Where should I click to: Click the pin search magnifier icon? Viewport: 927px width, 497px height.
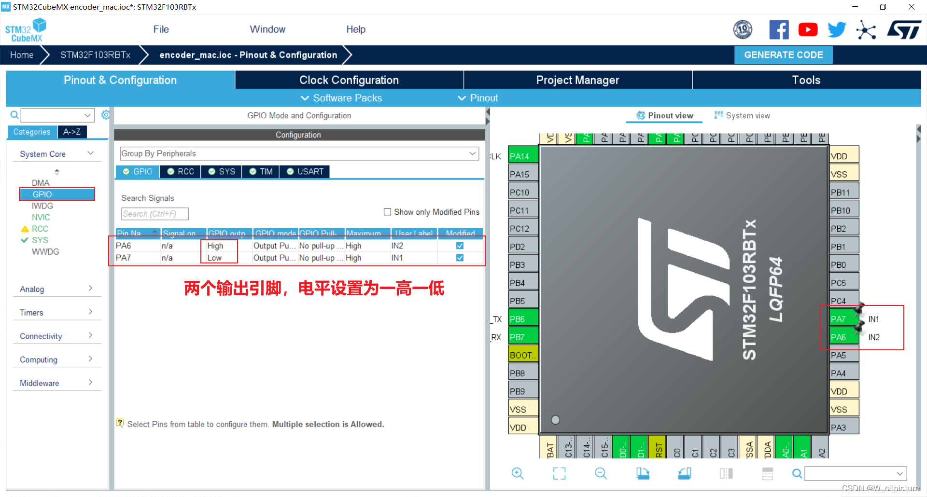(x=797, y=473)
